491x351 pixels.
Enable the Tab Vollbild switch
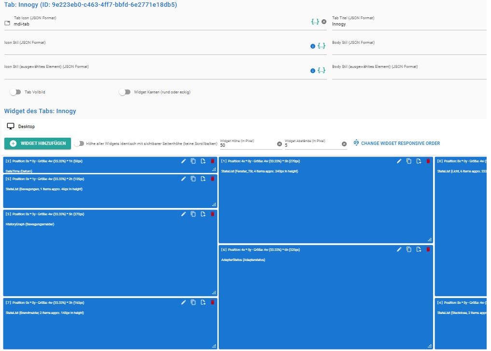click(x=16, y=92)
